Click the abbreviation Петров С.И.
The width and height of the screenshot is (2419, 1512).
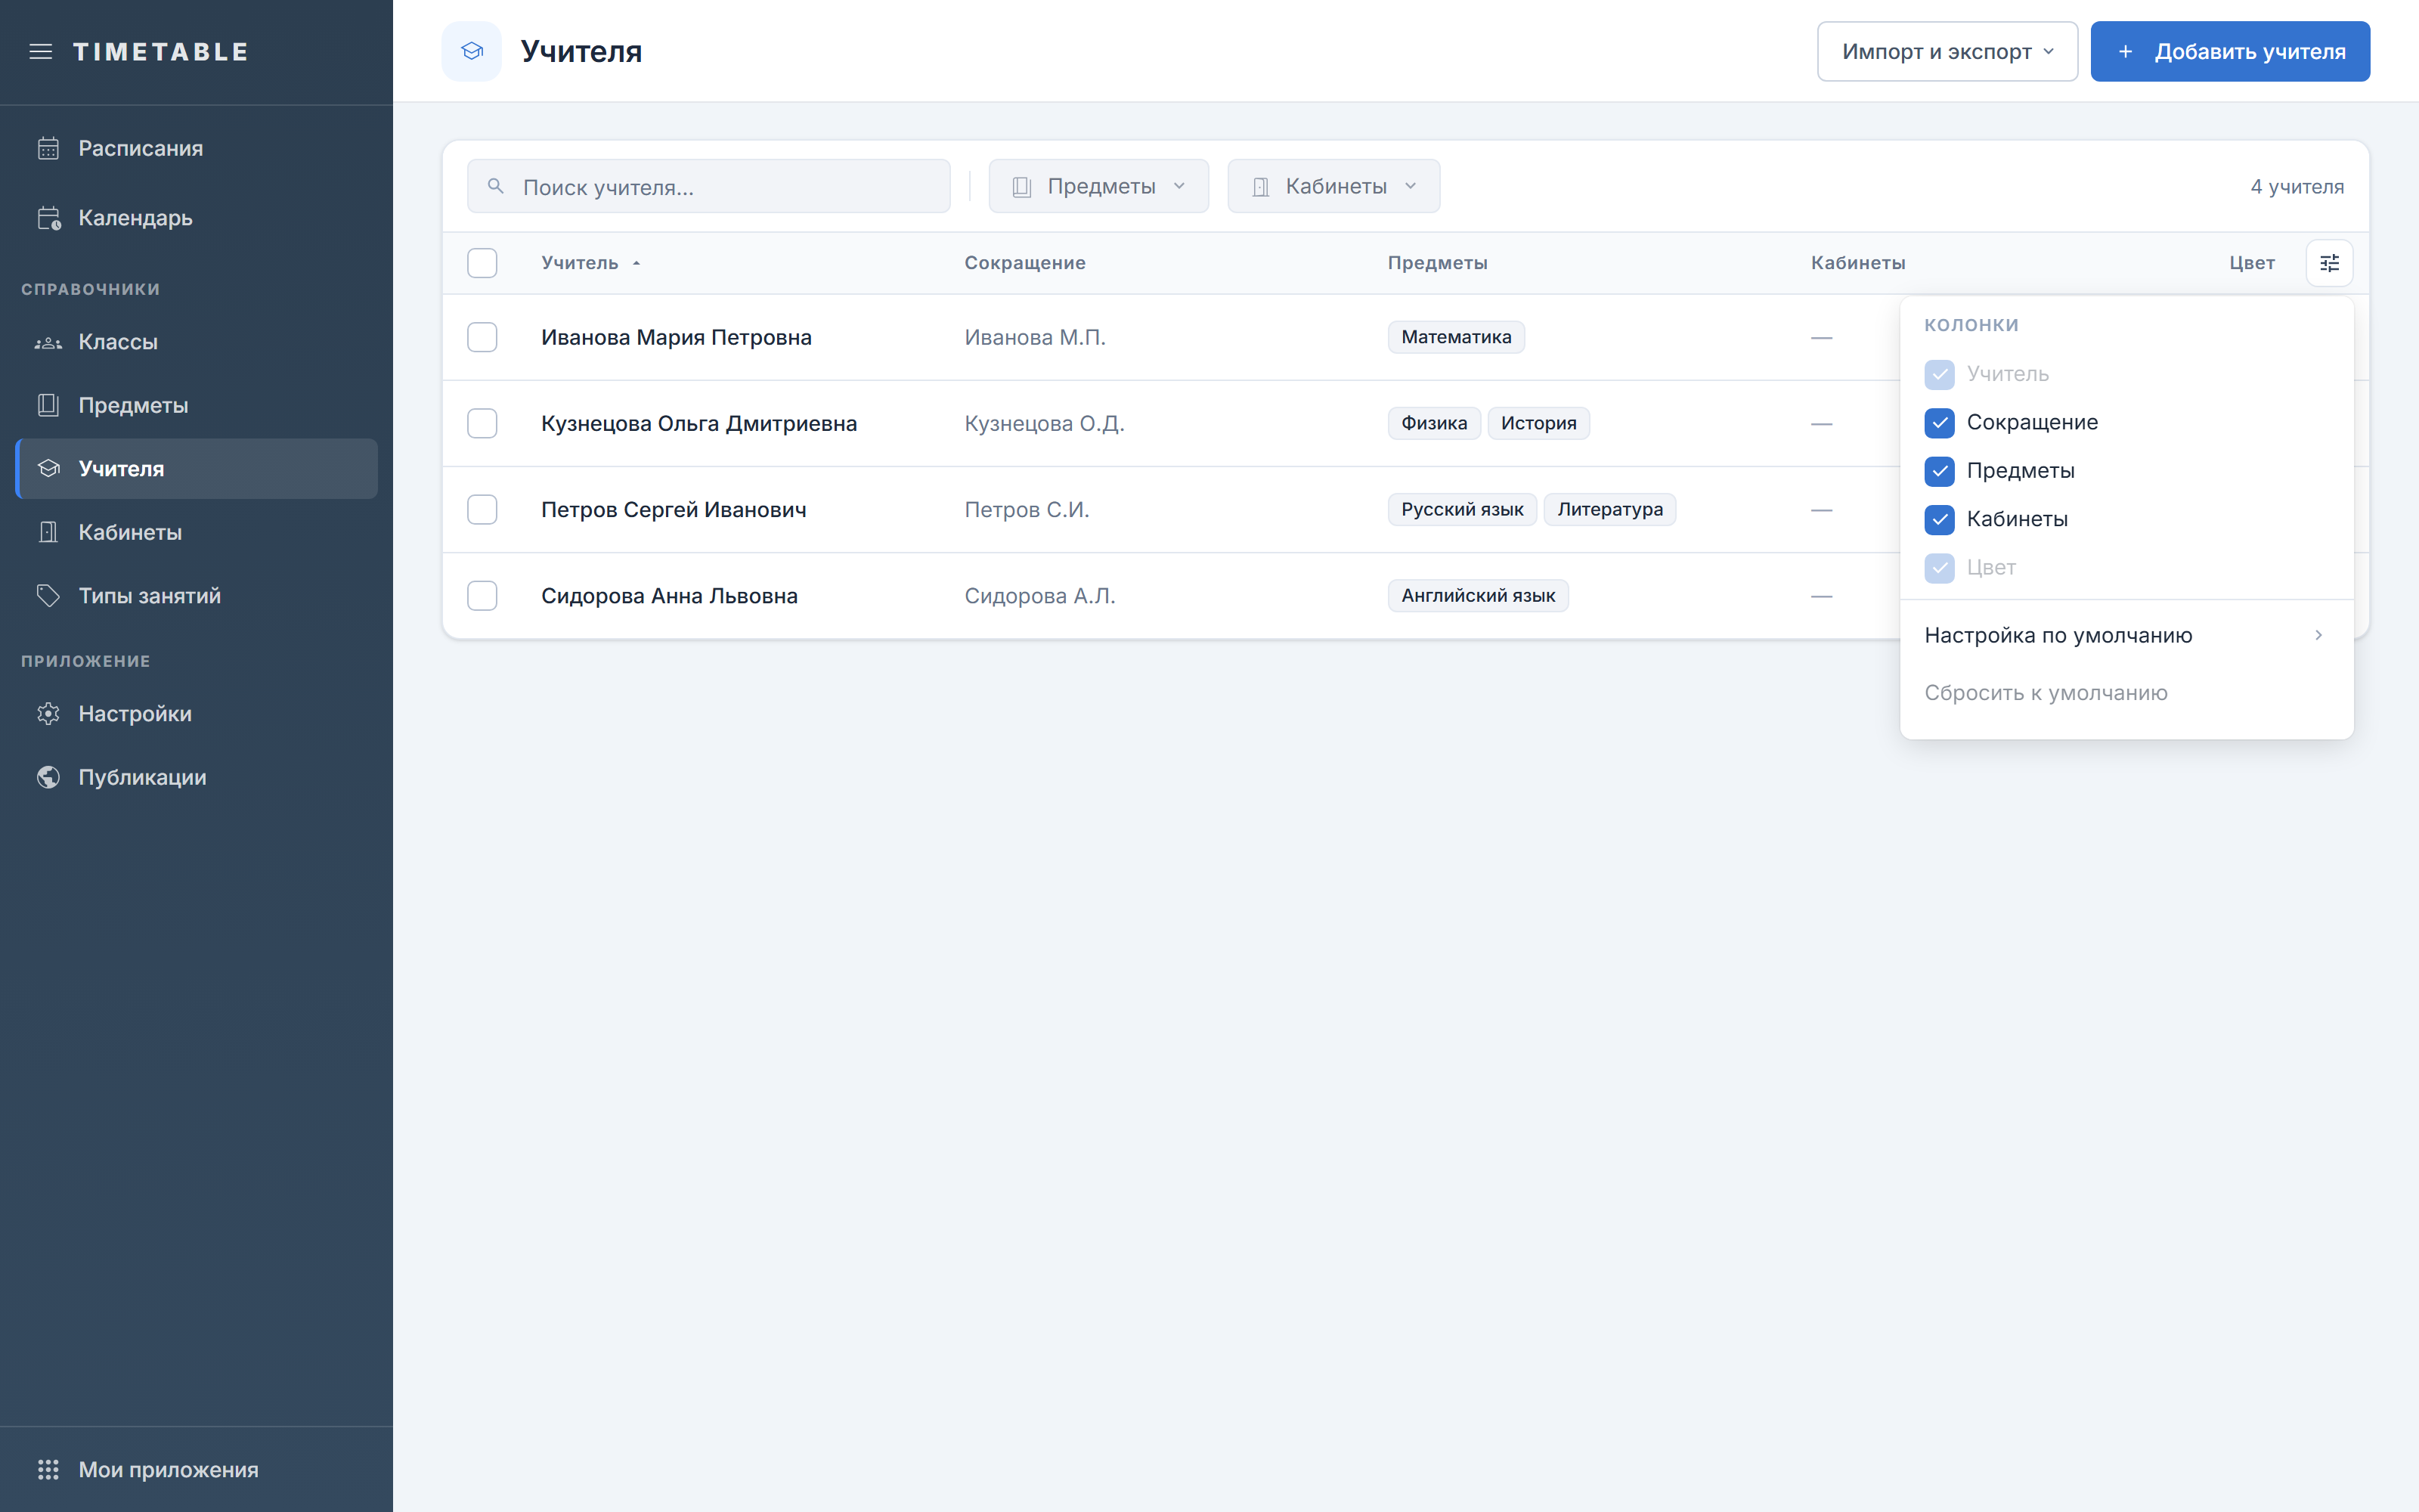tap(1027, 509)
